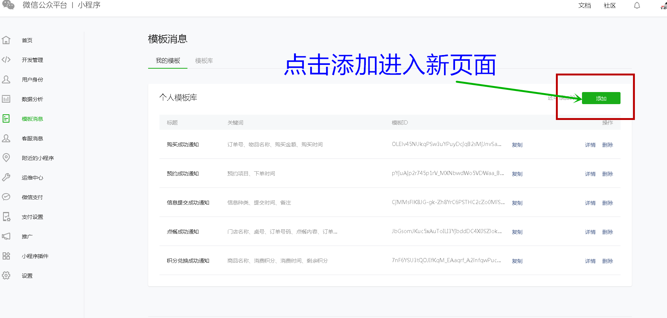Select the 我的模板 tab
This screenshot has height=318, width=667.
(168, 61)
